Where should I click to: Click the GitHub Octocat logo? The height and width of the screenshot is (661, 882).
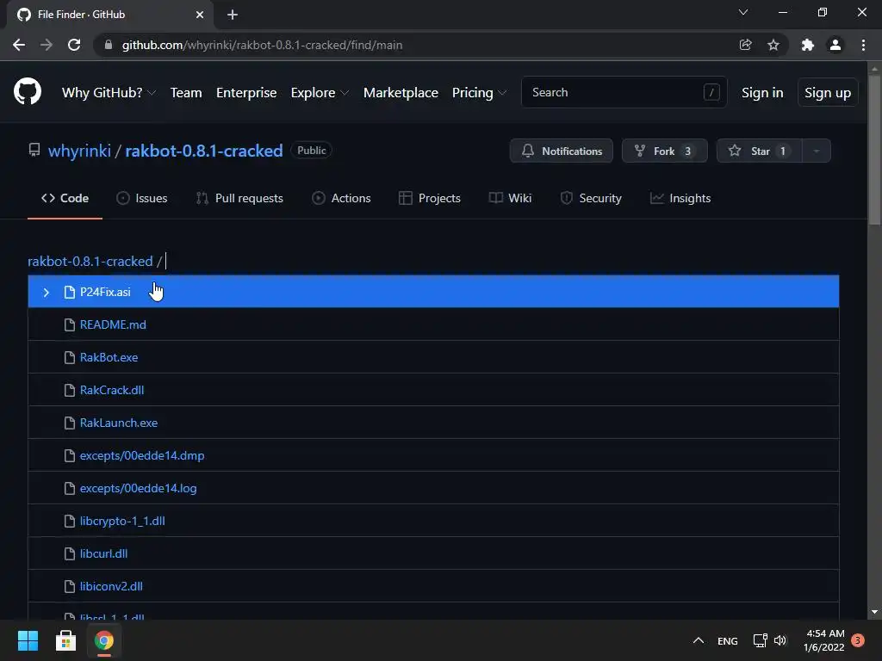(x=28, y=91)
